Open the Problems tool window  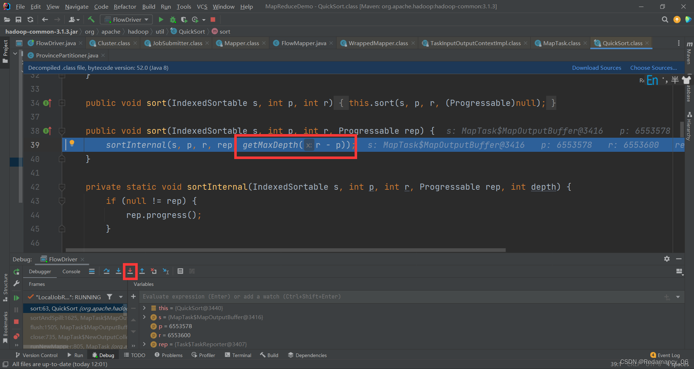168,355
